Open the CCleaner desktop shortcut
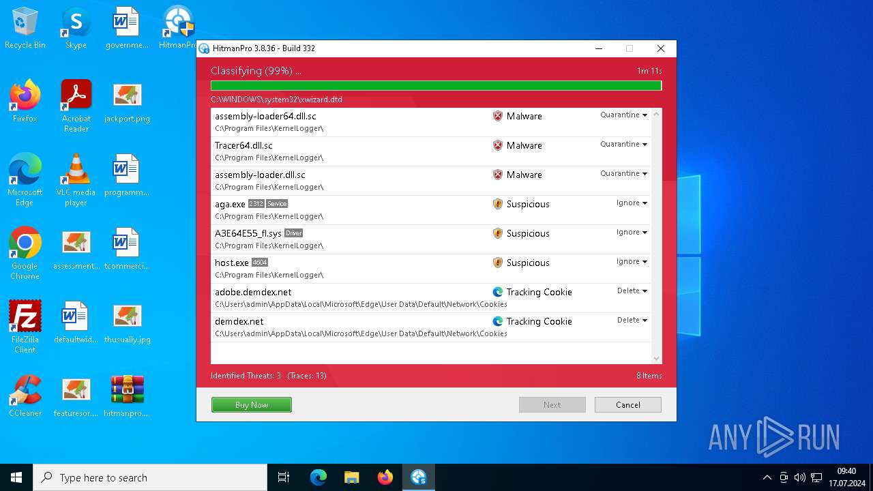873x491 pixels. tap(25, 396)
